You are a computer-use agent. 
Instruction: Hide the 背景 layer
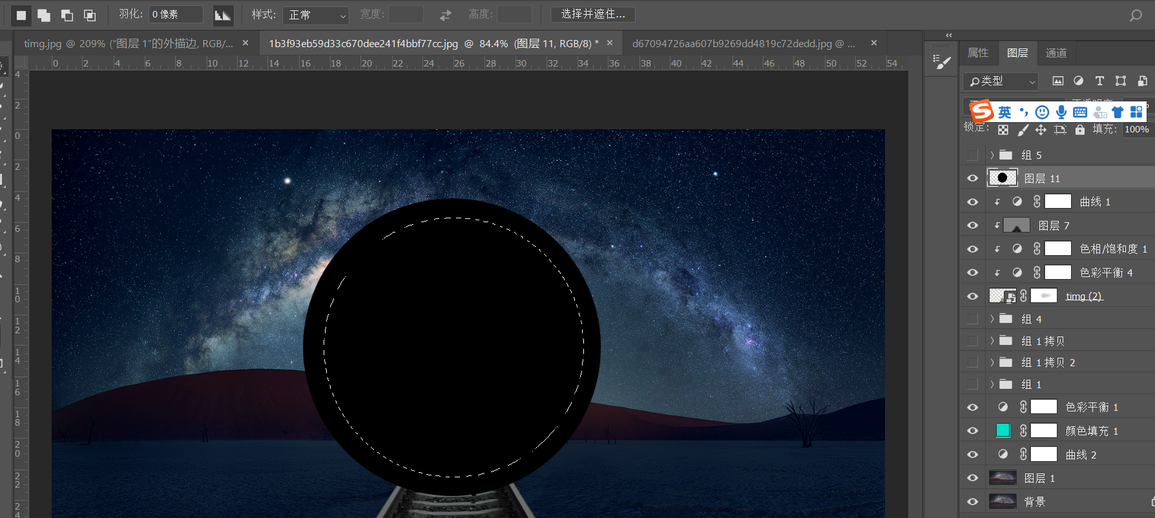coord(973,501)
